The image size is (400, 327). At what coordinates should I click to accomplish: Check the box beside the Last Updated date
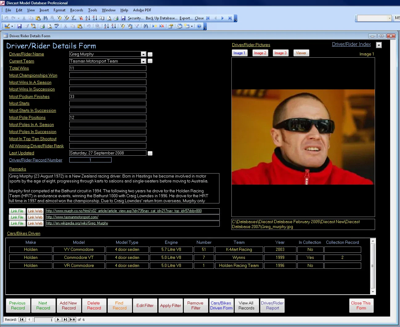(x=150, y=153)
